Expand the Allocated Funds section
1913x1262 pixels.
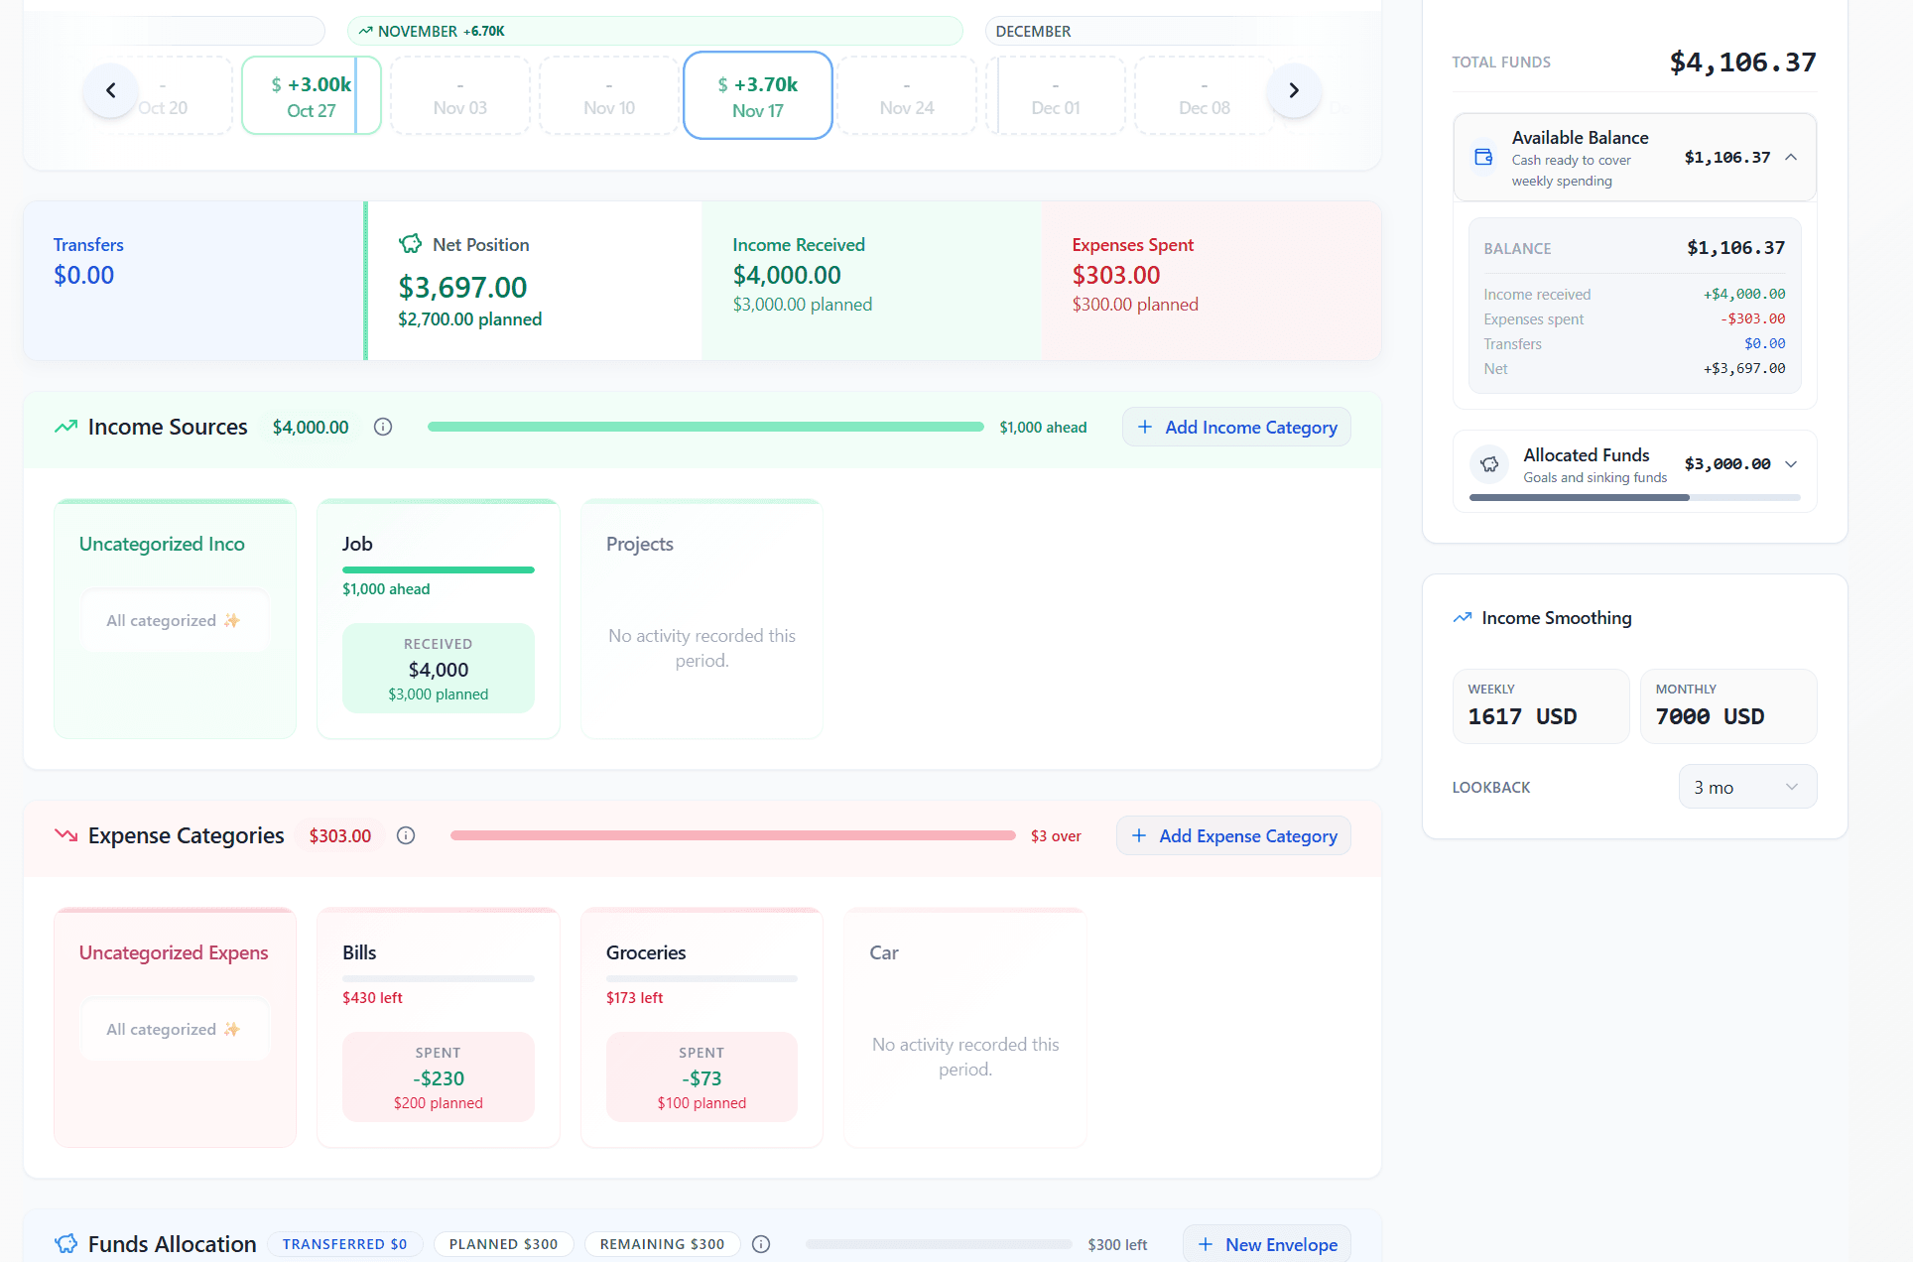(1792, 463)
